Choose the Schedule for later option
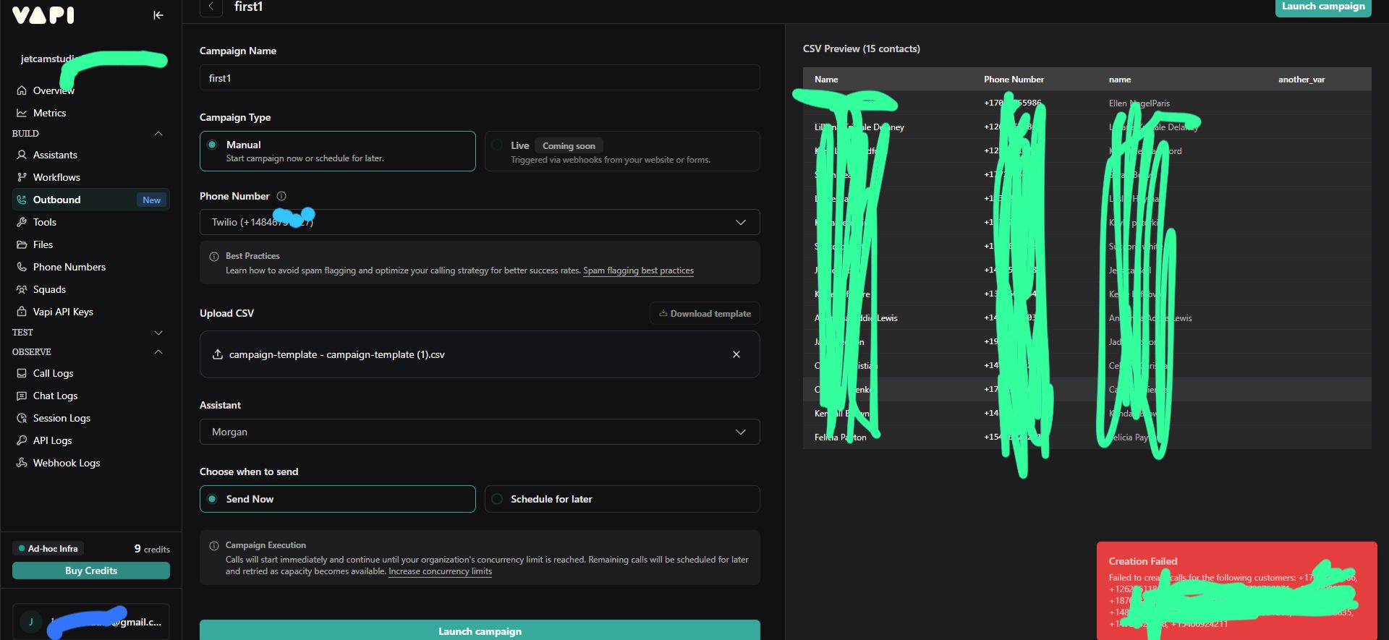Screen dimensions: 1389x640 coord(622,499)
